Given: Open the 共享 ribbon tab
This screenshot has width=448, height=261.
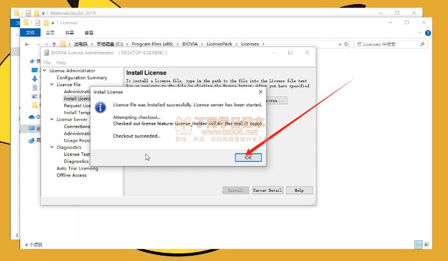Looking at the screenshot, I should [x=69, y=32].
